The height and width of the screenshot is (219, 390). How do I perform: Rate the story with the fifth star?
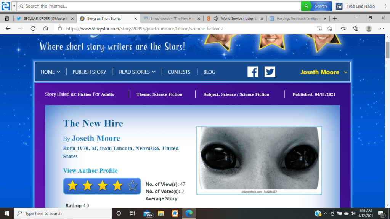[x=132, y=186]
